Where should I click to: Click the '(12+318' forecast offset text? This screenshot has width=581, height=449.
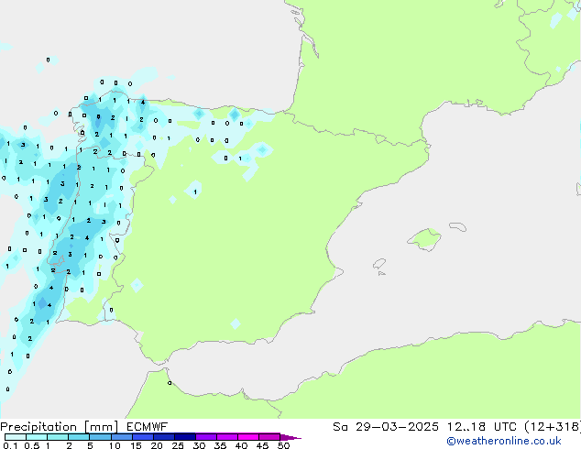[553, 427]
